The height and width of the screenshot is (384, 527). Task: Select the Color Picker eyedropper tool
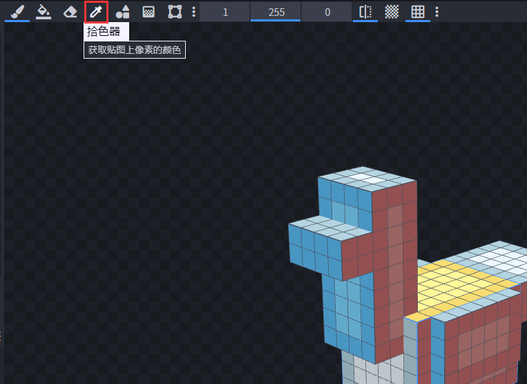pyautogui.click(x=96, y=12)
